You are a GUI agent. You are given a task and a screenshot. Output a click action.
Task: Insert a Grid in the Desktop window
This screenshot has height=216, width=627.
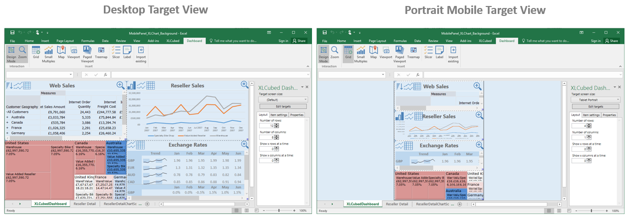coord(36,52)
